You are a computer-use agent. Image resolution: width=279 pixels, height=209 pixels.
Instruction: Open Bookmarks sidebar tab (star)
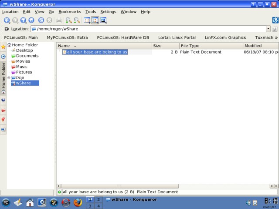point(3,47)
